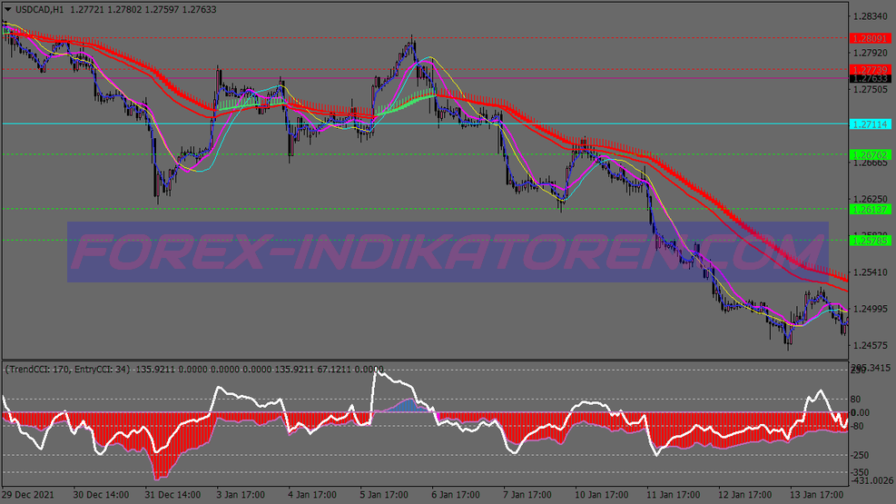Click the 30 Dec 14:00 time label

pyautogui.click(x=101, y=495)
